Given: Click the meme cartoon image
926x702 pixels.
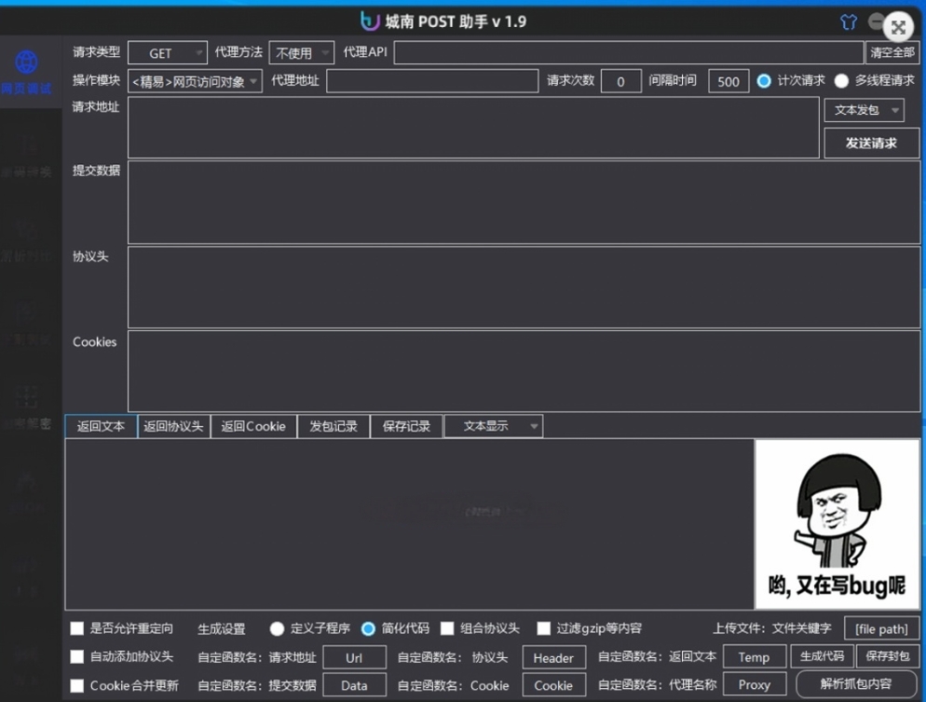Looking at the screenshot, I should (837, 524).
